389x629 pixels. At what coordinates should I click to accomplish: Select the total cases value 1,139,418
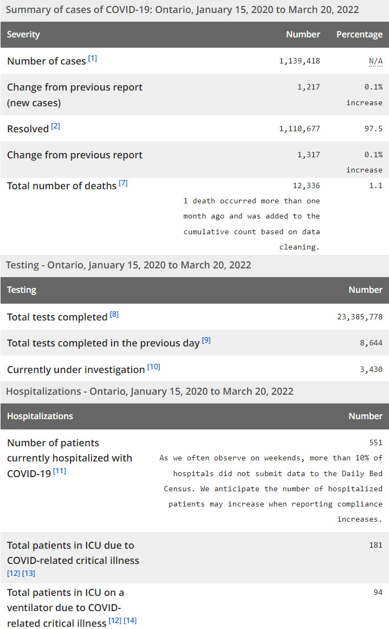coord(300,61)
